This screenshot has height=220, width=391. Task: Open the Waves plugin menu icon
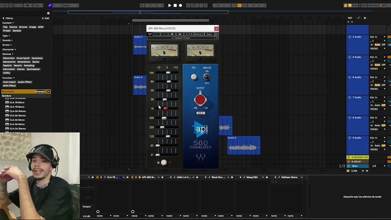coord(216,34)
